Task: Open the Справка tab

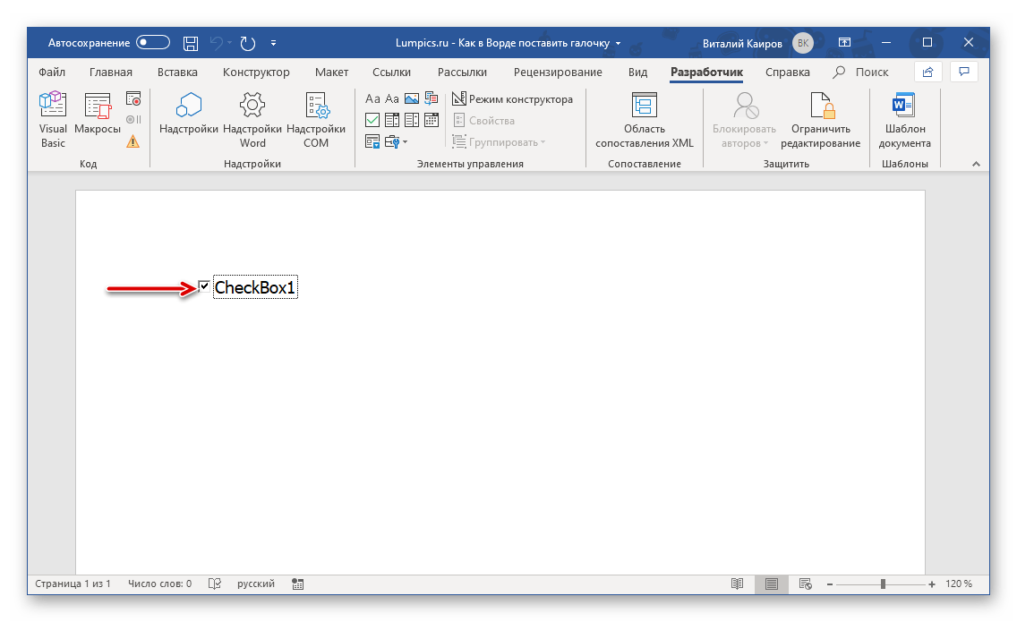Action: [788, 72]
